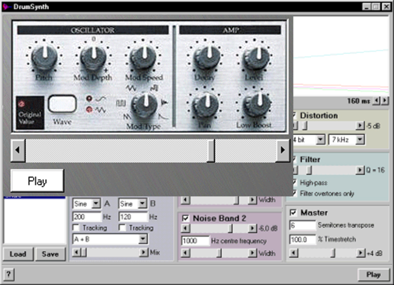Click the oscillator A frequency field showing 200
The height and width of the screenshot is (285, 394).
point(87,217)
